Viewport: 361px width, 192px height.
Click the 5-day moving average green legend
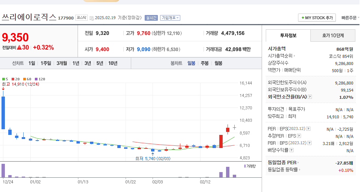pos(5,79)
